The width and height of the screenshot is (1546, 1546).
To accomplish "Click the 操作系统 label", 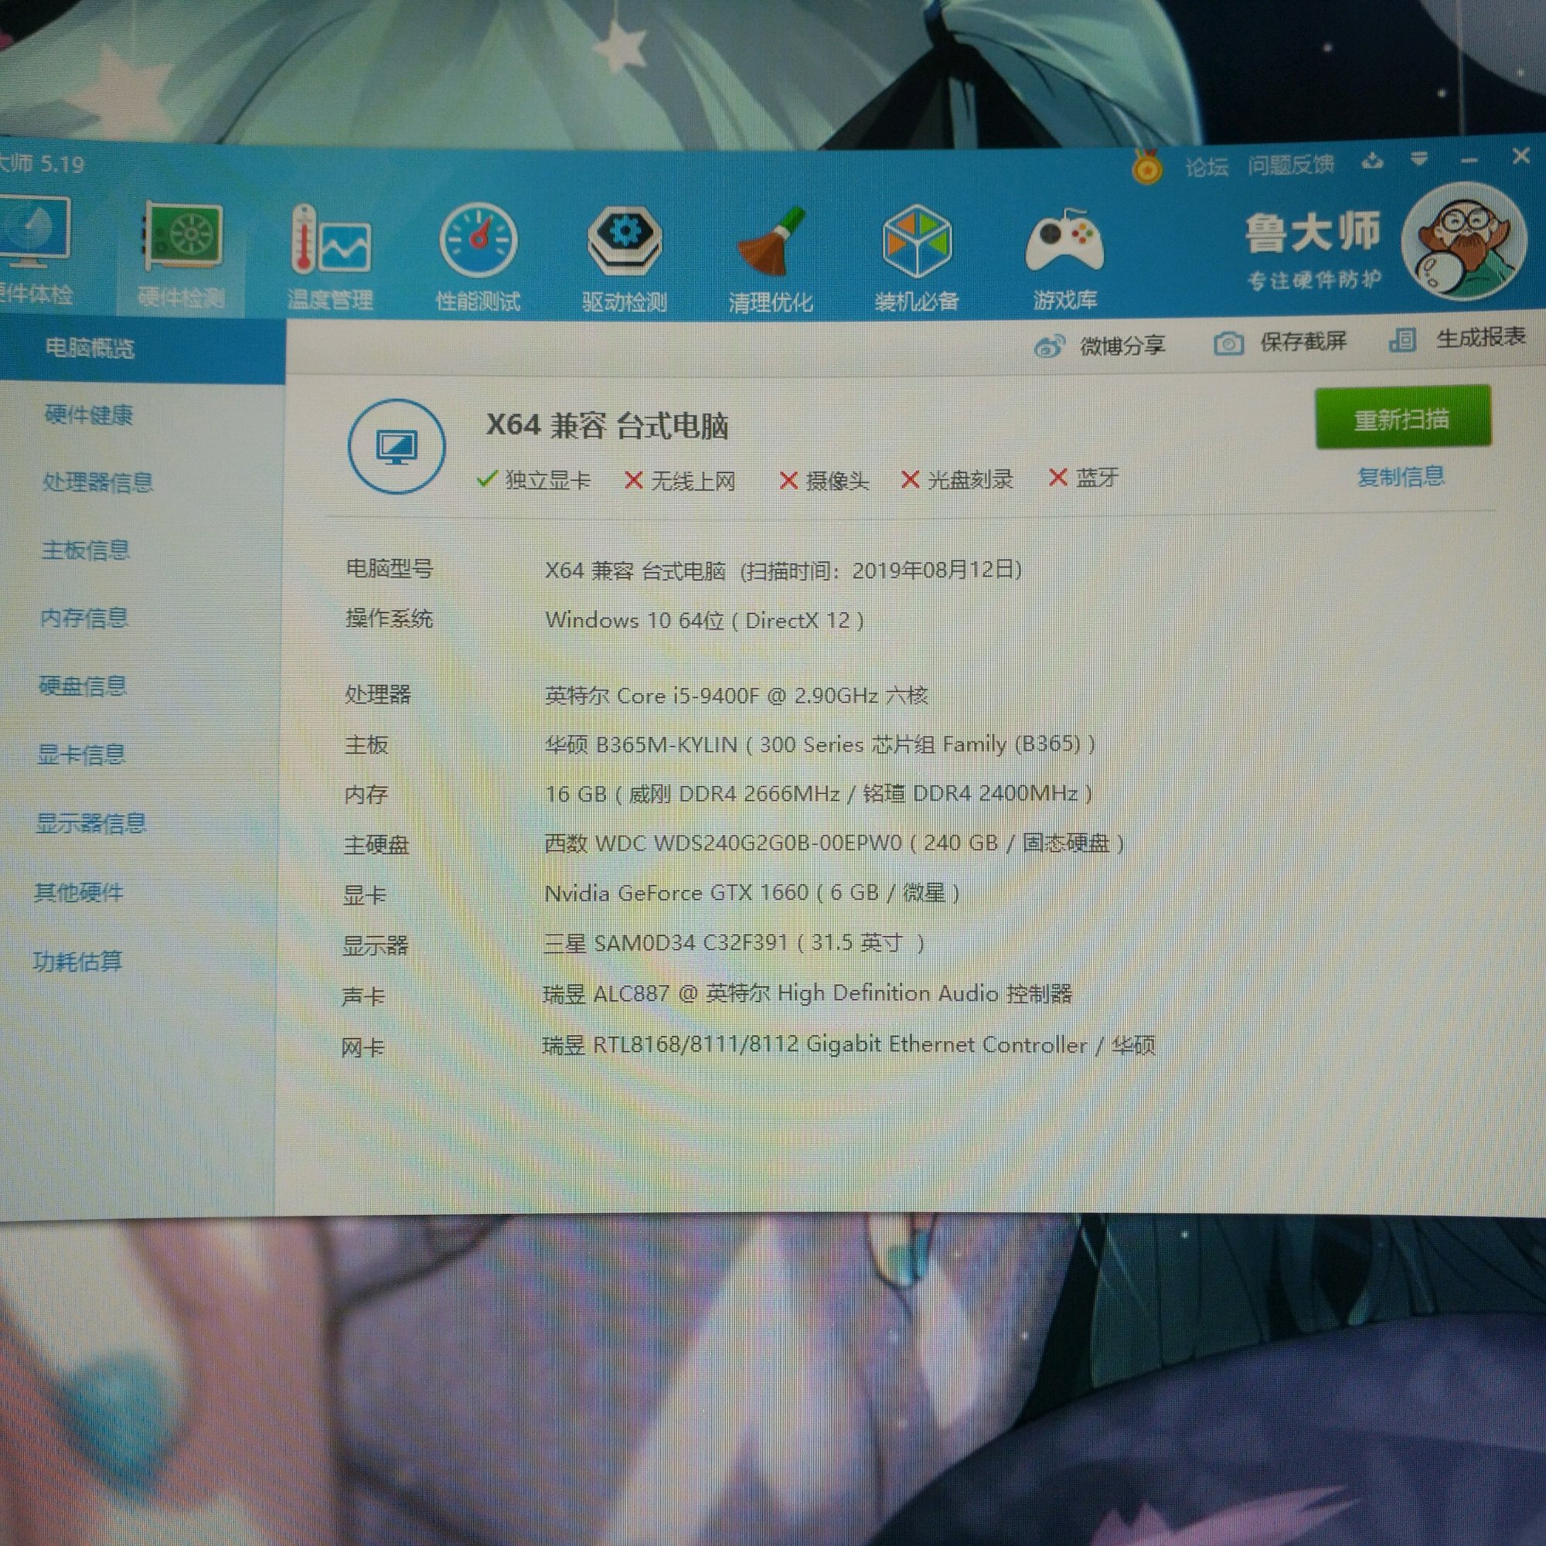I will pyautogui.click(x=389, y=618).
